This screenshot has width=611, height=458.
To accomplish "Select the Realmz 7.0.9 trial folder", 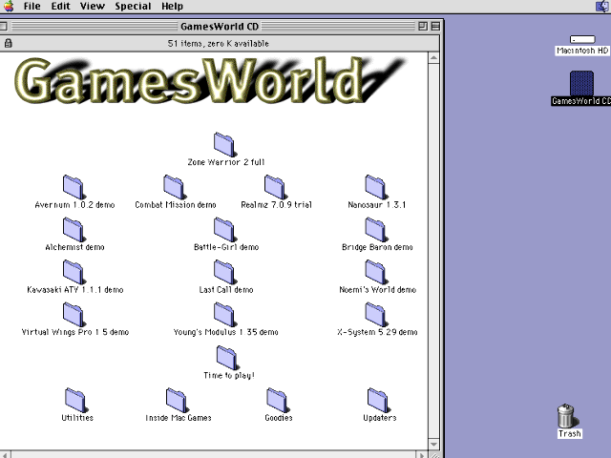I will (x=275, y=187).
